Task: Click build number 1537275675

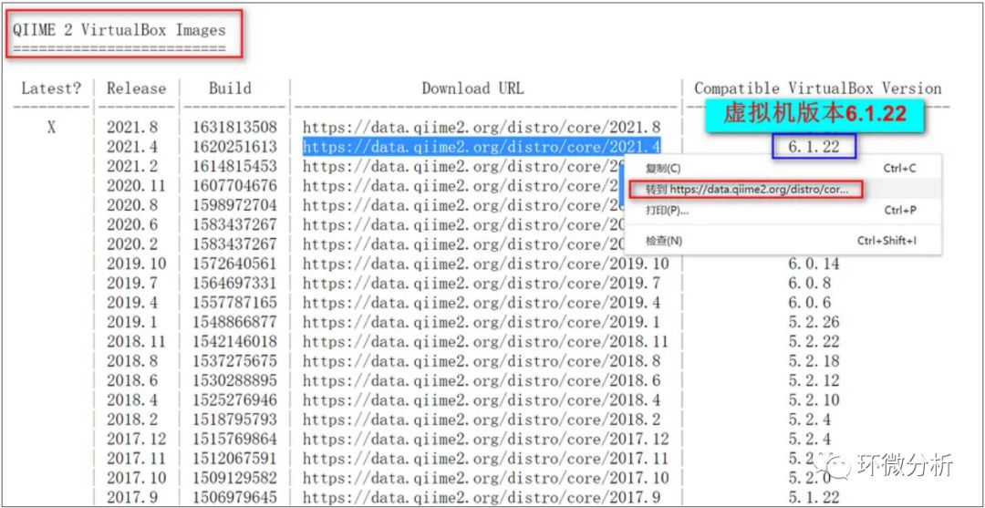Action: point(234,361)
